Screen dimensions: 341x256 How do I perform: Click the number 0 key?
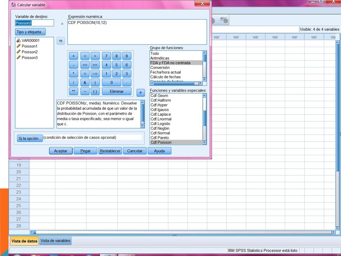pyautogui.click(x=112, y=82)
